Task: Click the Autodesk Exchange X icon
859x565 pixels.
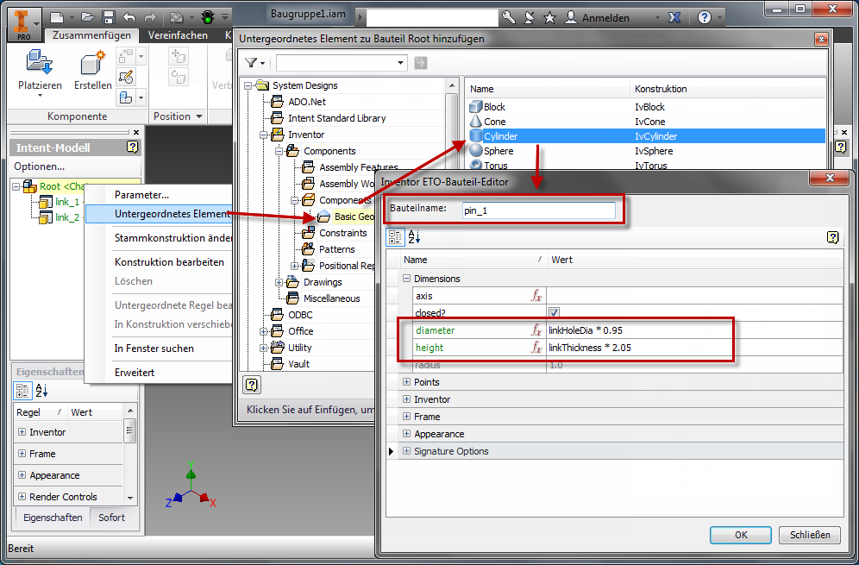Action: click(674, 17)
